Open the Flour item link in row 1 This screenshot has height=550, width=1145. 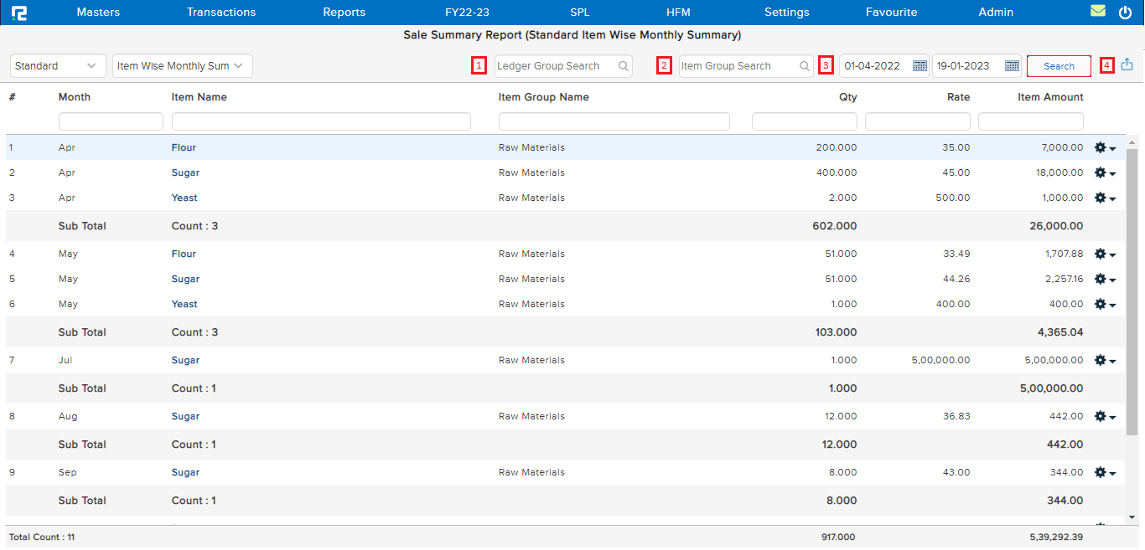pos(184,147)
